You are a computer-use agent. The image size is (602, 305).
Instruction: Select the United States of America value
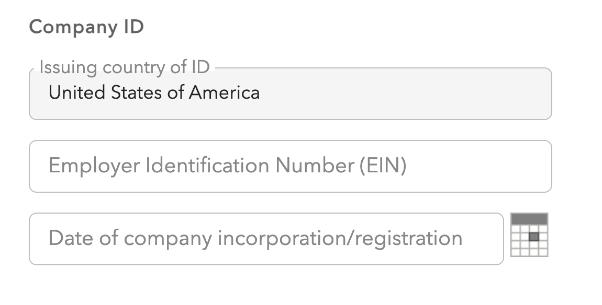pyautogui.click(x=154, y=93)
